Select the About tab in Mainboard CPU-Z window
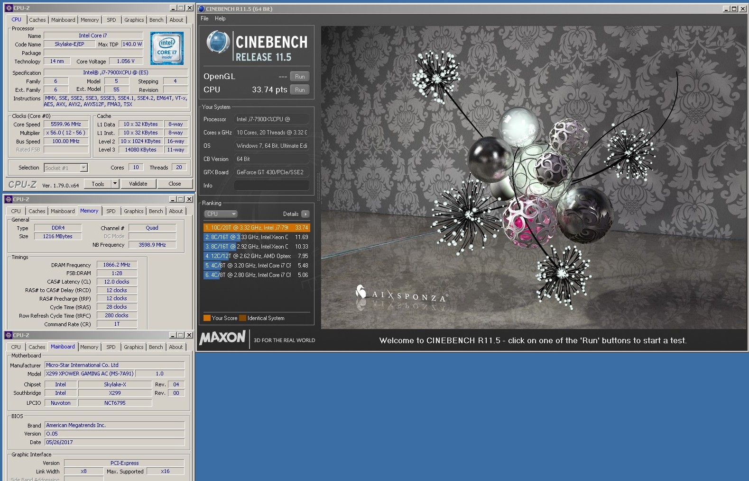Image resolution: width=749 pixels, height=481 pixels. [176, 347]
